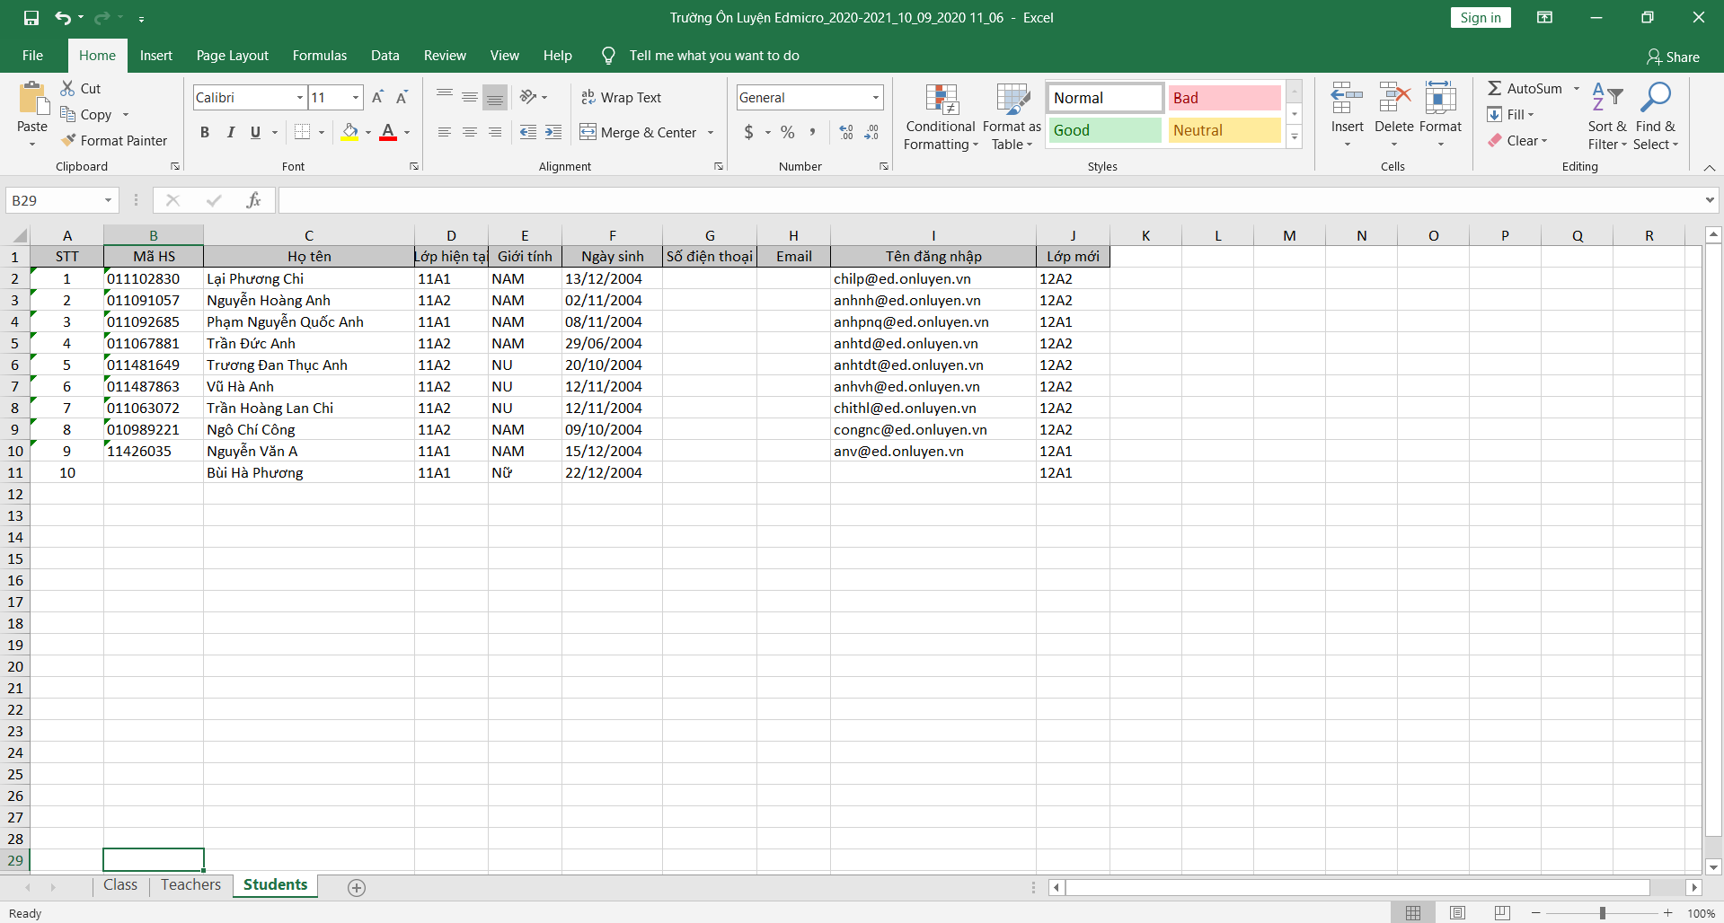Screen dimensions: 1724x923
Task: Open the font size dropdown
Action: click(x=356, y=97)
